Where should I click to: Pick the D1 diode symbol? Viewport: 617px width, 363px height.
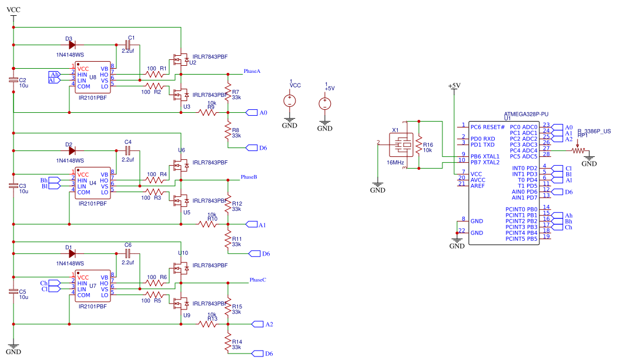tap(72, 254)
